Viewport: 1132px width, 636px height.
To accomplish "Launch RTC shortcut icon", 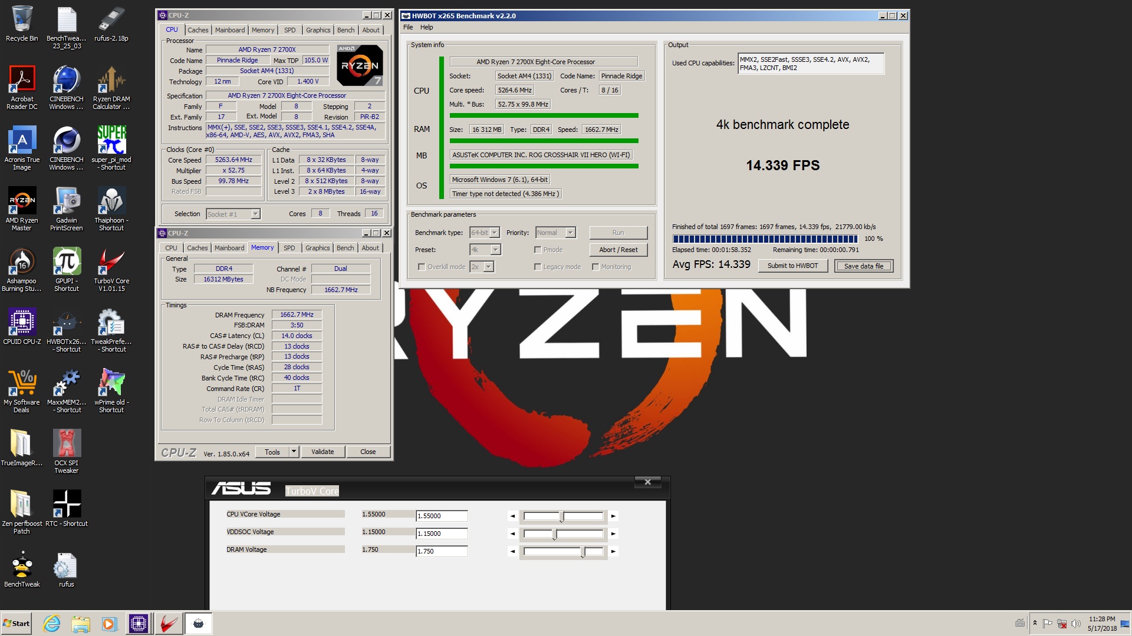I will click(67, 508).
